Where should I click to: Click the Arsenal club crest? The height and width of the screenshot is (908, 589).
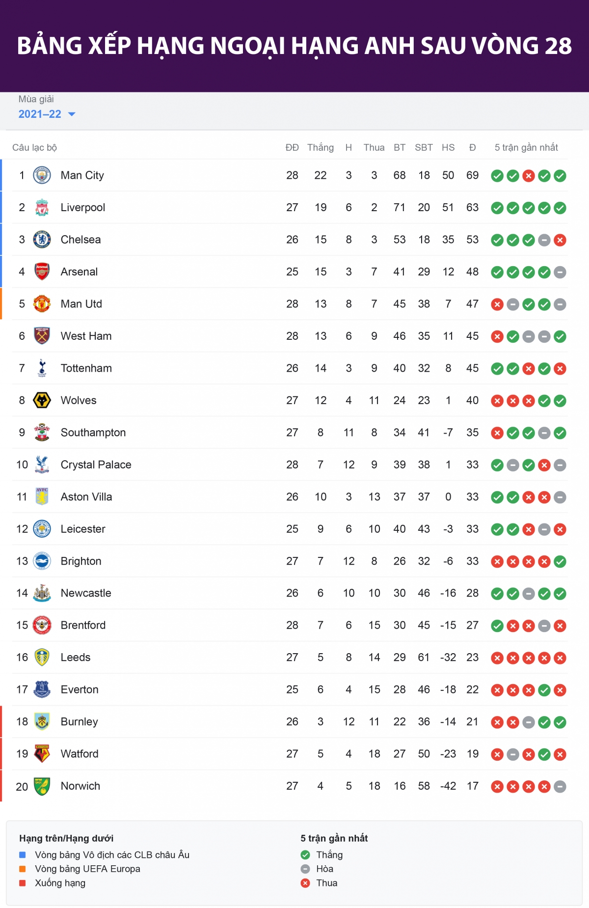[x=42, y=272]
